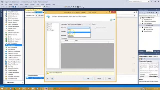Image resolution: width=160 pixels, height=90 pixels.
Task: Select Oracle Destination toolbox item
Action: coord(13,24)
